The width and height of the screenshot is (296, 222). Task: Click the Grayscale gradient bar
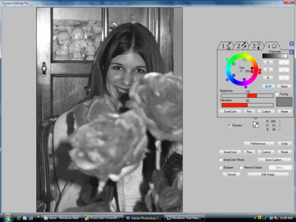(275, 56)
